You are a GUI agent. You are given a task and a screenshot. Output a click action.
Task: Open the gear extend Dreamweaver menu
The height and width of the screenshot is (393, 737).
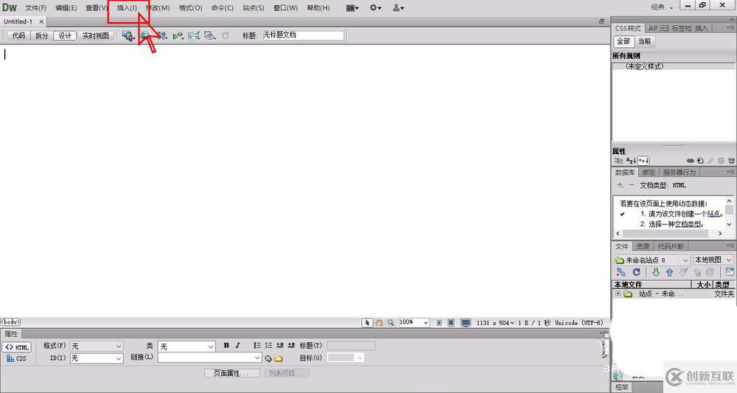375,8
